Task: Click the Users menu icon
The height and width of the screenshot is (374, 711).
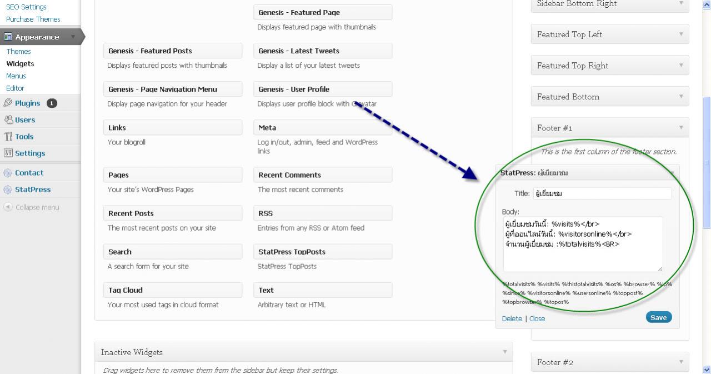Action: click(x=8, y=119)
